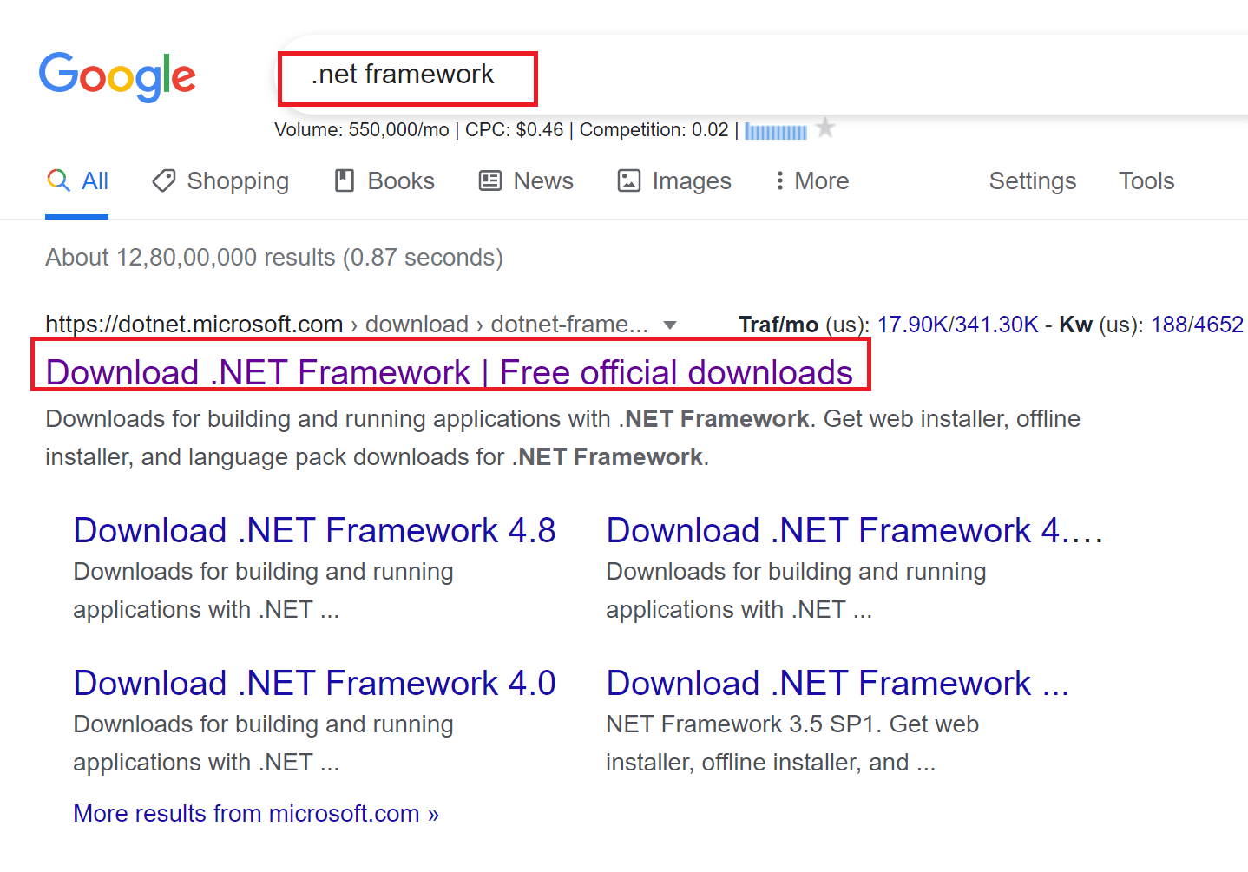
Task: Open the Tools options
Action: pos(1146,180)
